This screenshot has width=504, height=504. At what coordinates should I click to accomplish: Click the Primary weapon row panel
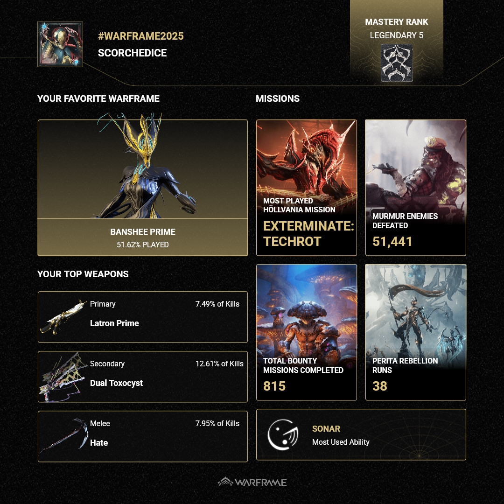[x=143, y=317]
